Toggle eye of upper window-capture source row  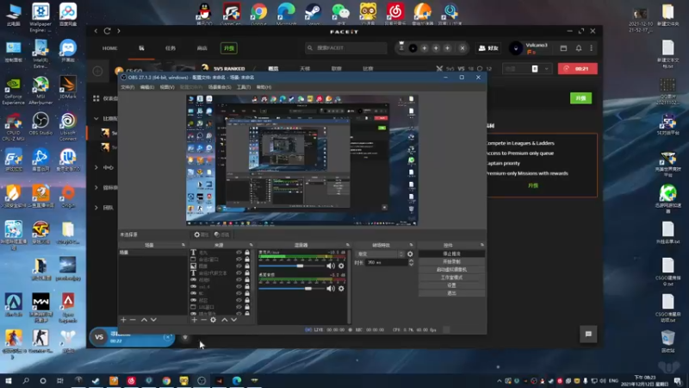(x=239, y=260)
